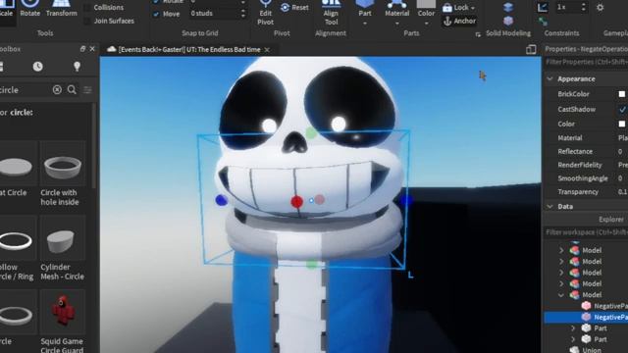
Task: Focus the Filter workspace field in Explorer
Action: 586,232
